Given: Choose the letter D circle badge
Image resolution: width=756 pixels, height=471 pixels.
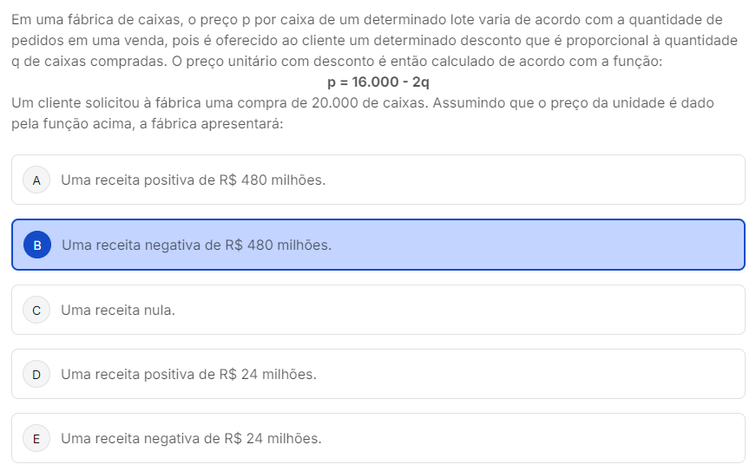Looking at the screenshot, I should click(36, 375).
